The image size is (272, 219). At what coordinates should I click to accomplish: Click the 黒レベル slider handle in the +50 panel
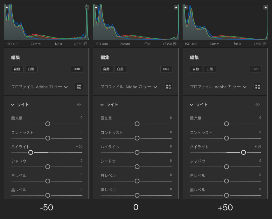(227, 195)
